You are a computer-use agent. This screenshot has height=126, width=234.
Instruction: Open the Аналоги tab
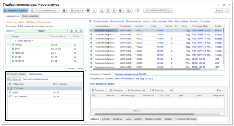(138, 119)
